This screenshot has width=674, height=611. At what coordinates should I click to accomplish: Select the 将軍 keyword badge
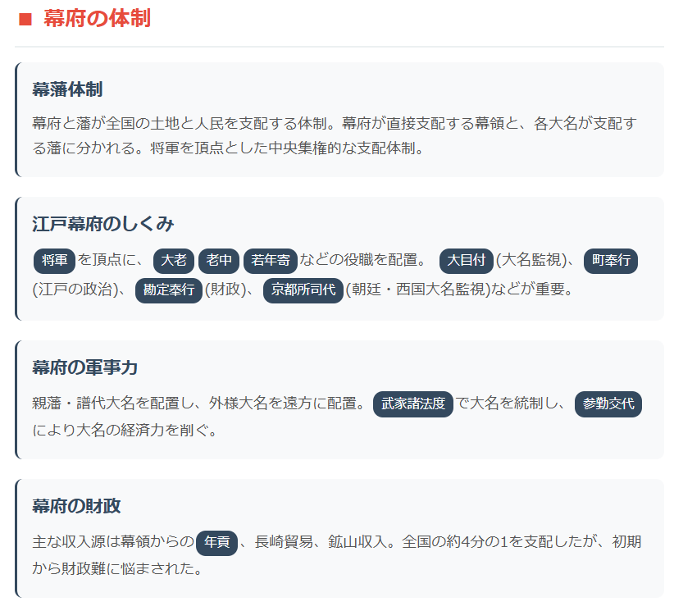pyautogui.click(x=54, y=261)
